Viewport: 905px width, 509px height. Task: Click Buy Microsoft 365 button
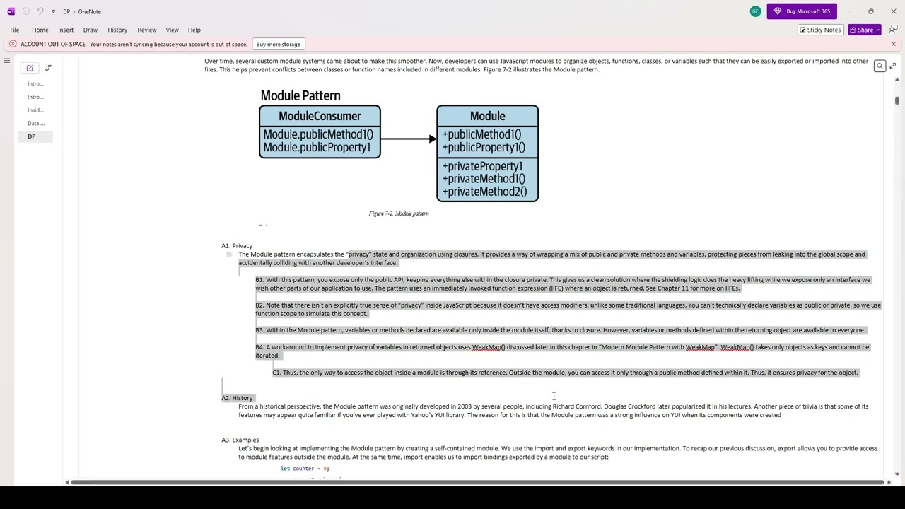pos(802,11)
